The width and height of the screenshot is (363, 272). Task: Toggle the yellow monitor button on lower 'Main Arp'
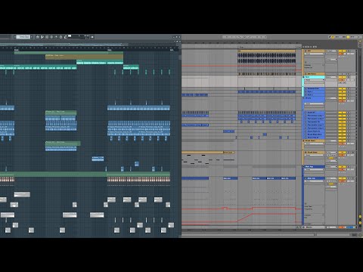331,184
